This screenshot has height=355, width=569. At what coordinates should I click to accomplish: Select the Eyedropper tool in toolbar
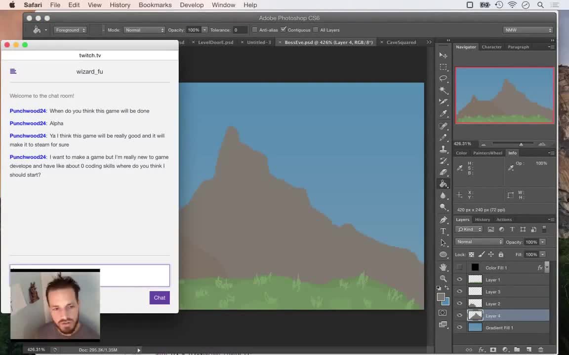[443, 114]
